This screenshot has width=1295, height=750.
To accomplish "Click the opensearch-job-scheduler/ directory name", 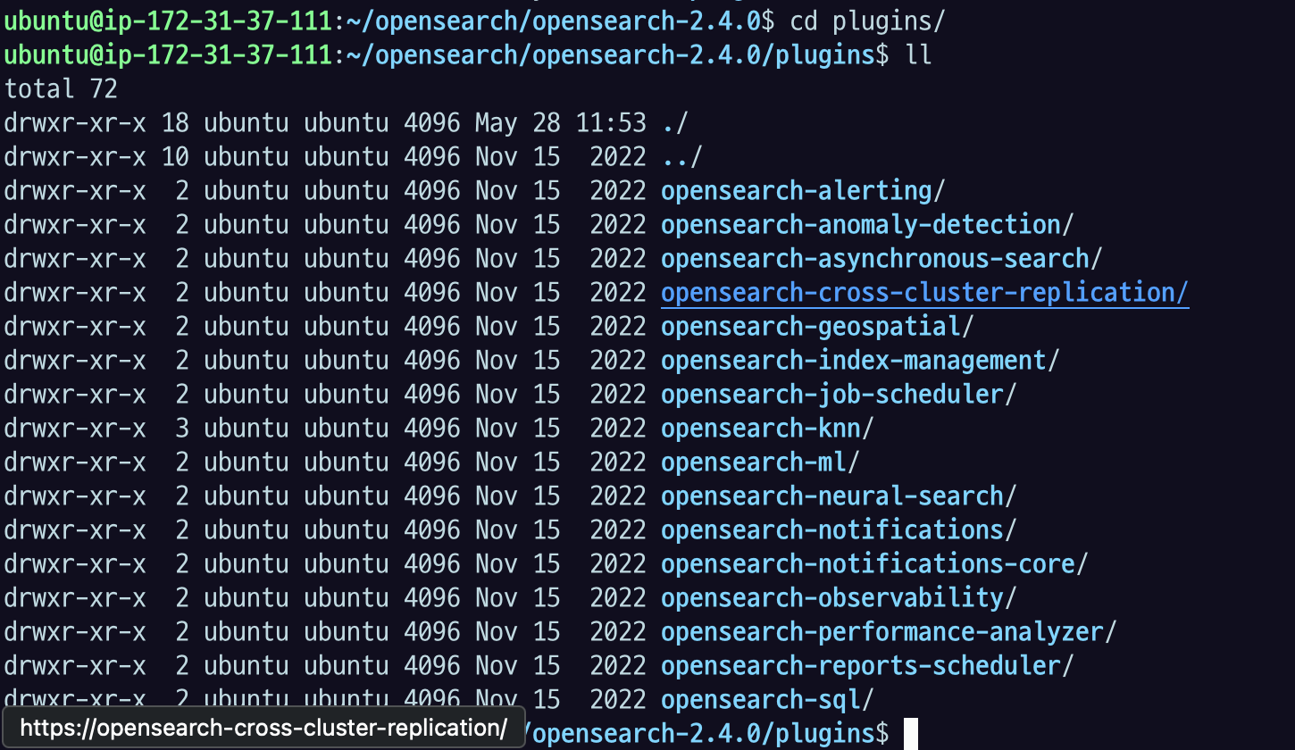I will tap(839, 395).
